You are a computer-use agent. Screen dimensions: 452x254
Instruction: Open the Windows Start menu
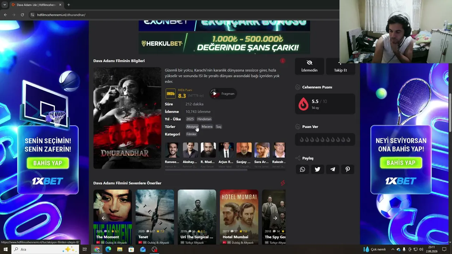(x=5, y=249)
